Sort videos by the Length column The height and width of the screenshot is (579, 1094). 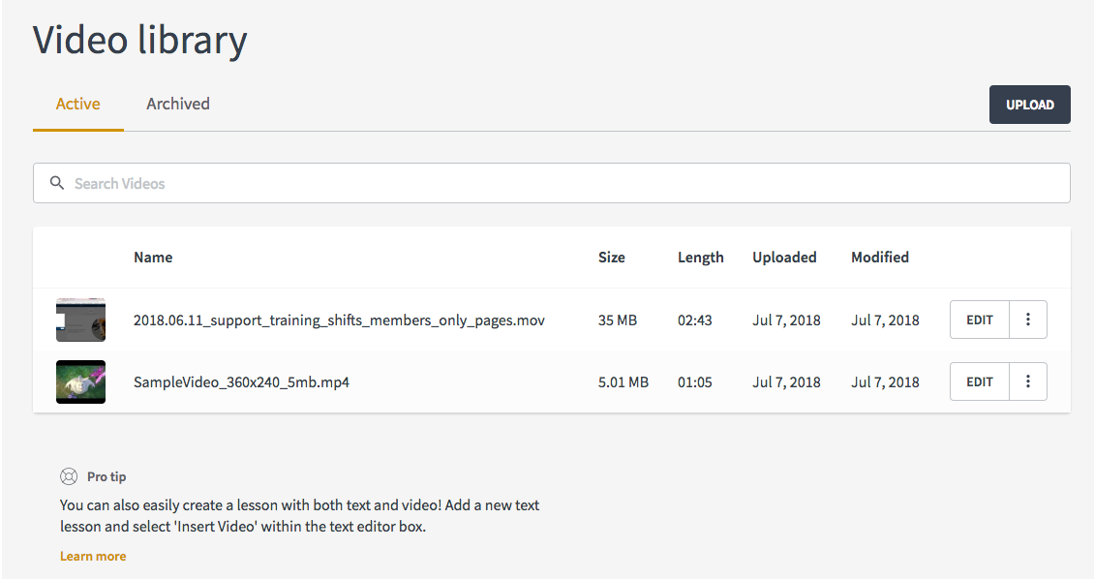pyautogui.click(x=700, y=258)
